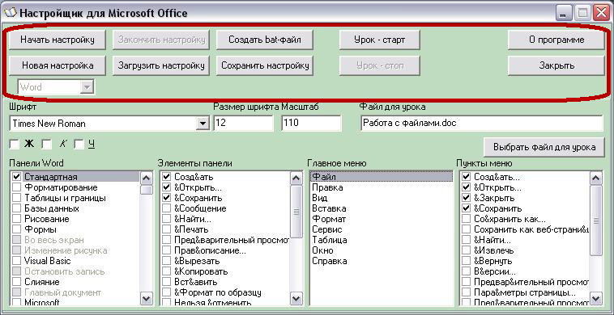Select Вставка in Главное меню list
The width and height of the screenshot is (614, 315).
pyautogui.click(x=381, y=208)
